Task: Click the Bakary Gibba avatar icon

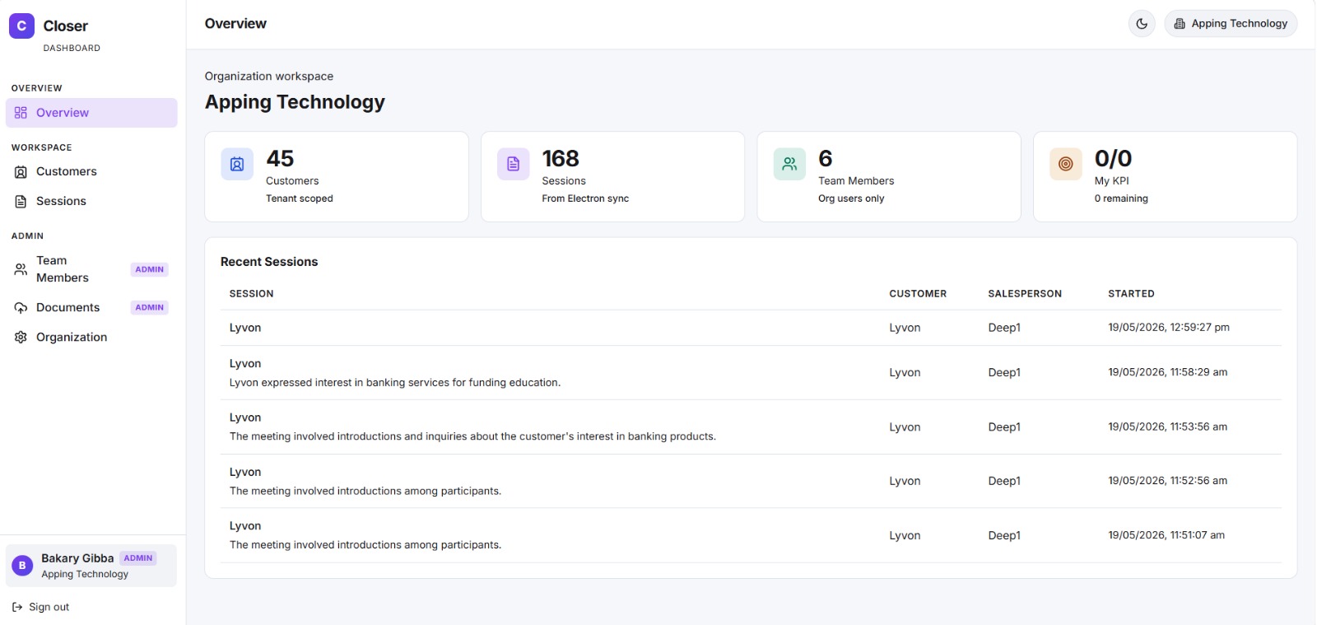Action: click(22, 566)
